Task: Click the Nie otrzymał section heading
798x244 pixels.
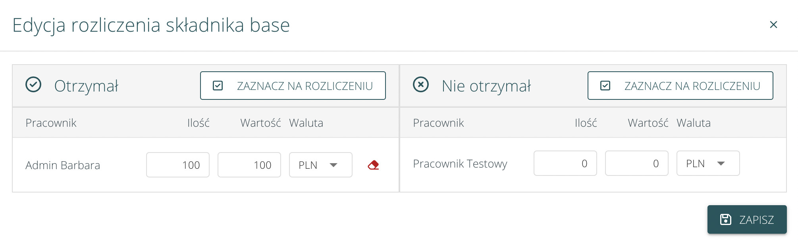Action: 486,86
